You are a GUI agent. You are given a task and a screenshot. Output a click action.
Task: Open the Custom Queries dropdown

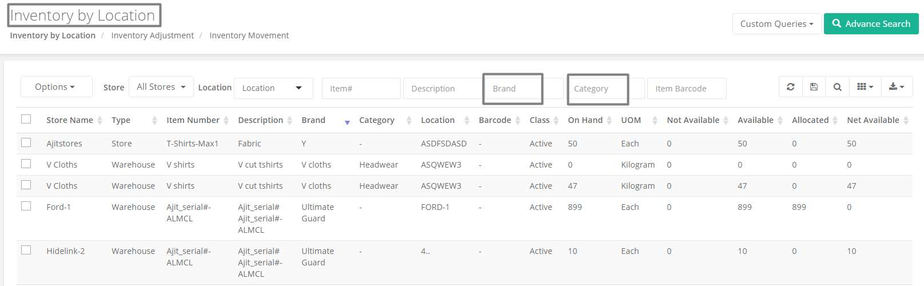point(776,24)
